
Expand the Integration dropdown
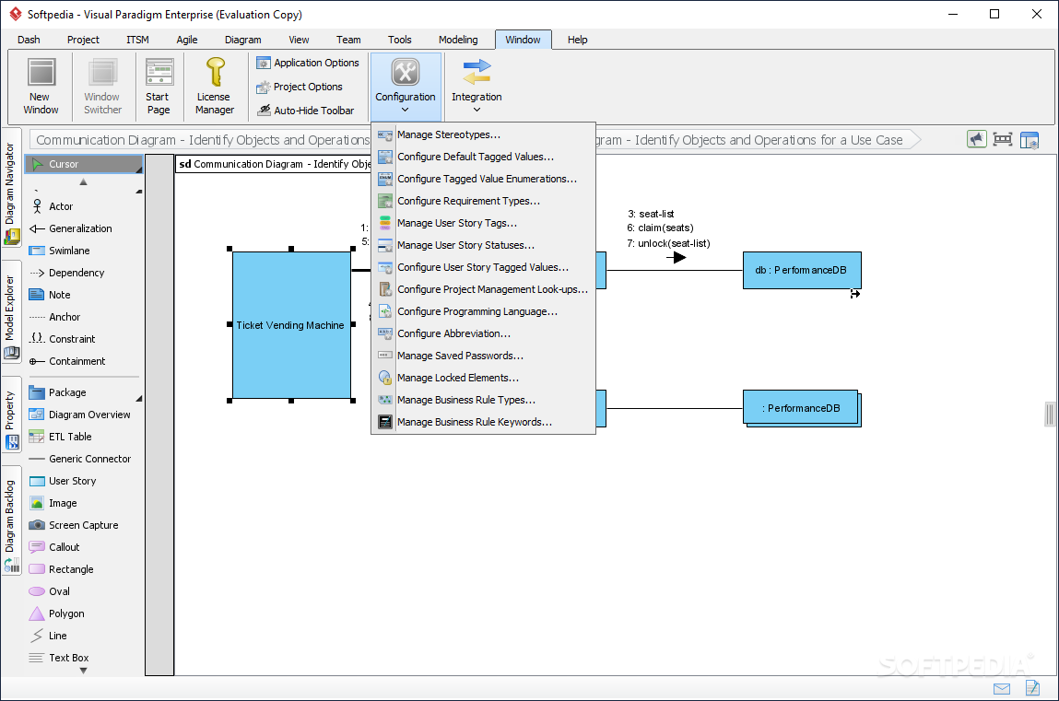point(477,87)
